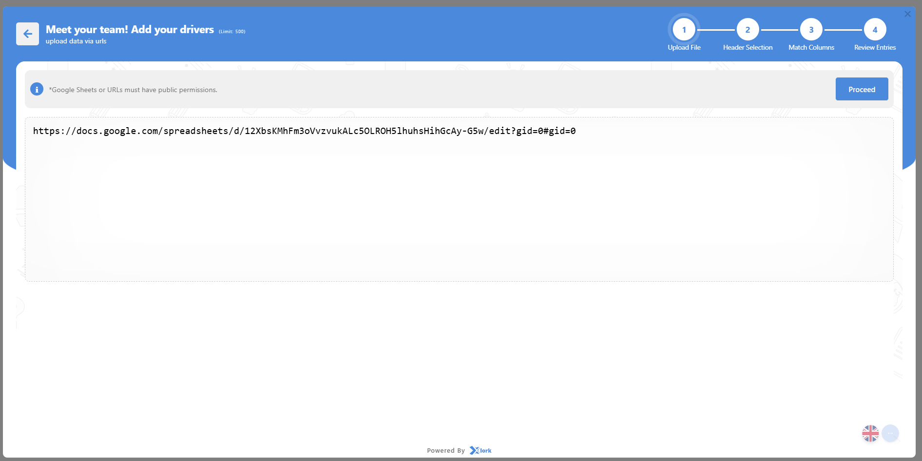The image size is (922, 461).
Task: Click the 'upload data via urls' subtitle
Action: click(x=76, y=41)
